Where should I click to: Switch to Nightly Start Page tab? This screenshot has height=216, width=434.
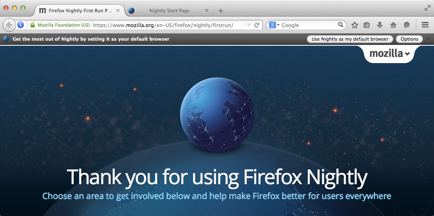(169, 11)
